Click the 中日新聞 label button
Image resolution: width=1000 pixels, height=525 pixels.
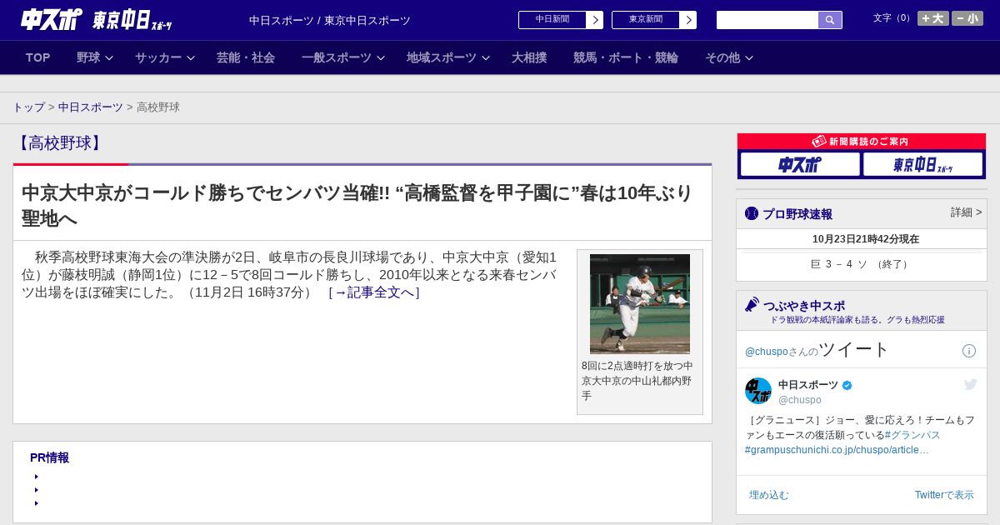[x=552, y=20]
